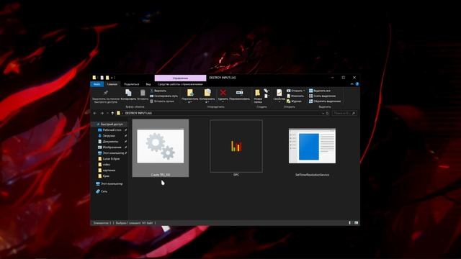Click the search magnifier icon
Viewport: 461px width, 259px height.
click(354, 114)
